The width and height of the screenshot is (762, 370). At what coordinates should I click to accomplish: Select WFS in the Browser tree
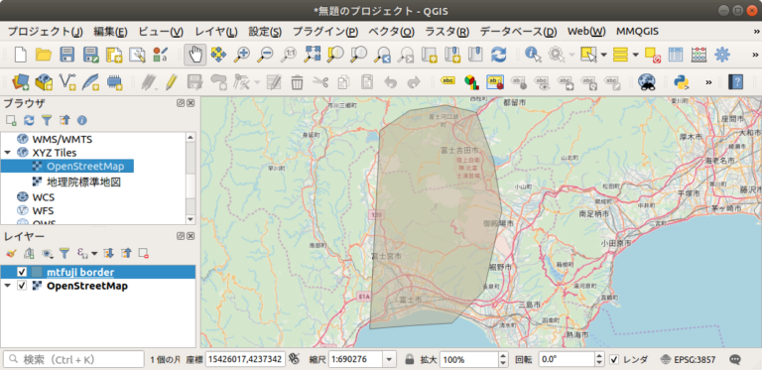point(43,211)
